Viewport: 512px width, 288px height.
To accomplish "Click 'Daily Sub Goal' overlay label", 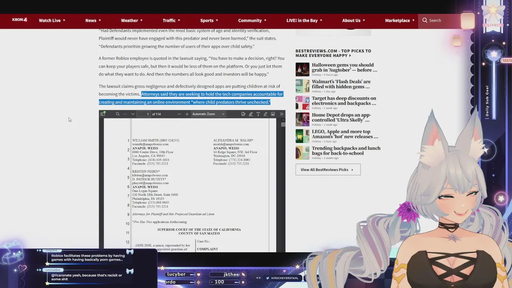I will tap(487, 101).
